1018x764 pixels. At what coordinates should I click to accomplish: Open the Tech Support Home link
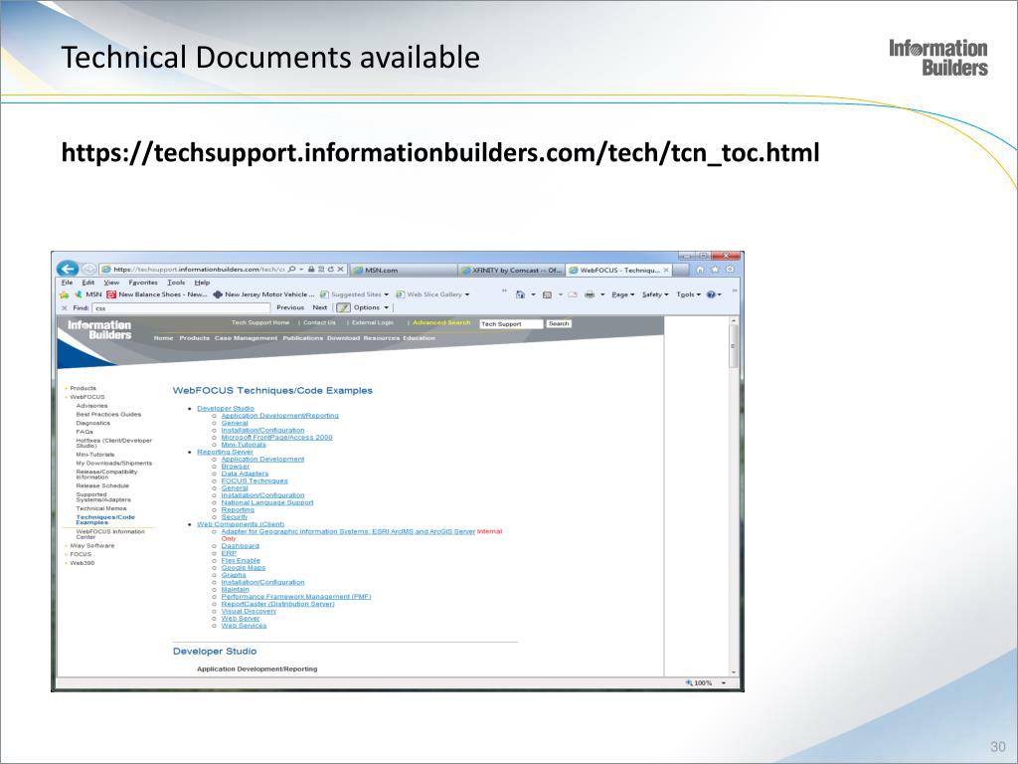point(260,323)
